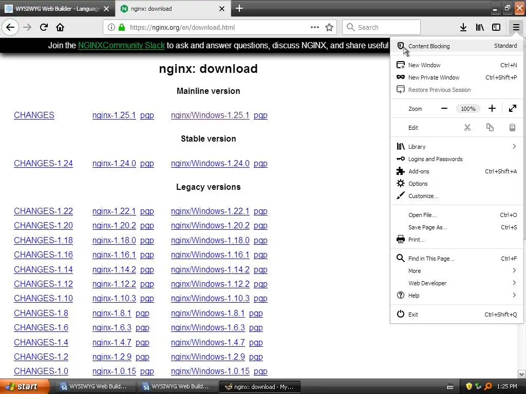
Task: Select Print... from menu
Action: tap(457, 240)
